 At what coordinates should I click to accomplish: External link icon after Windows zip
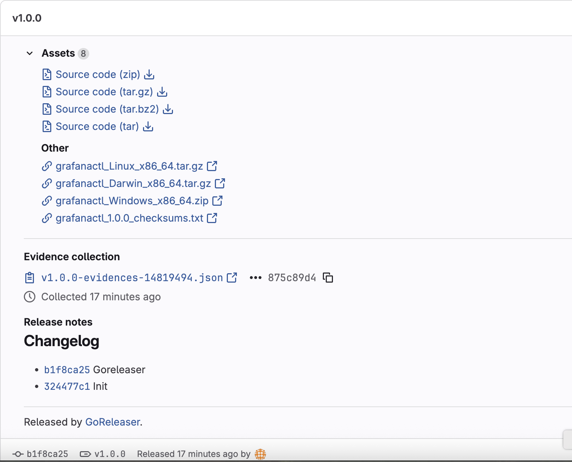pyautogui.click(x=217, y=201)
